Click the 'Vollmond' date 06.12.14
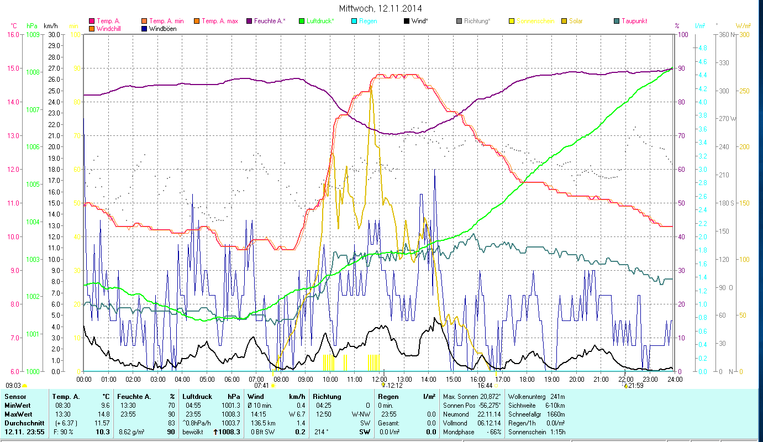The width and height of the screenshot is (763, 442). [x=489, y=423]
